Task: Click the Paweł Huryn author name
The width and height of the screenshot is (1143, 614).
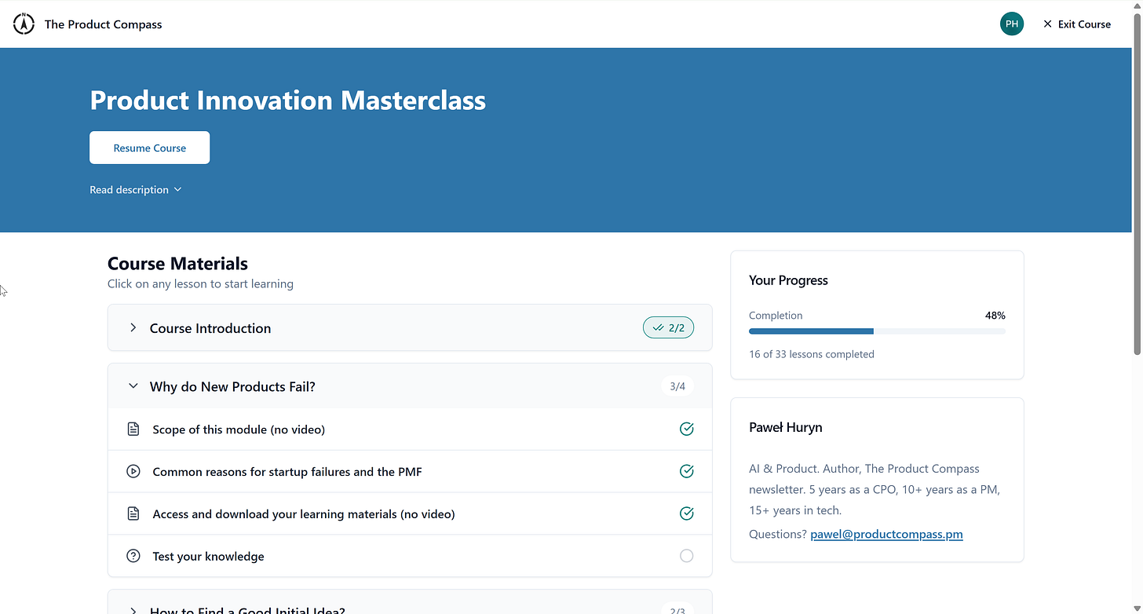Action: pos(786,428)
